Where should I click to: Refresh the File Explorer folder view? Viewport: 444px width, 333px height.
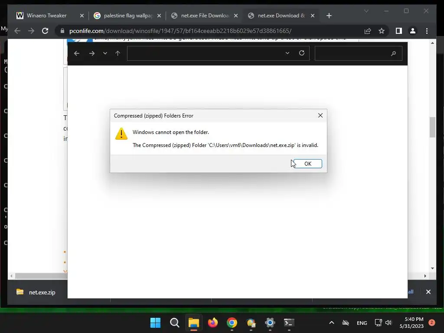[302, 53]
